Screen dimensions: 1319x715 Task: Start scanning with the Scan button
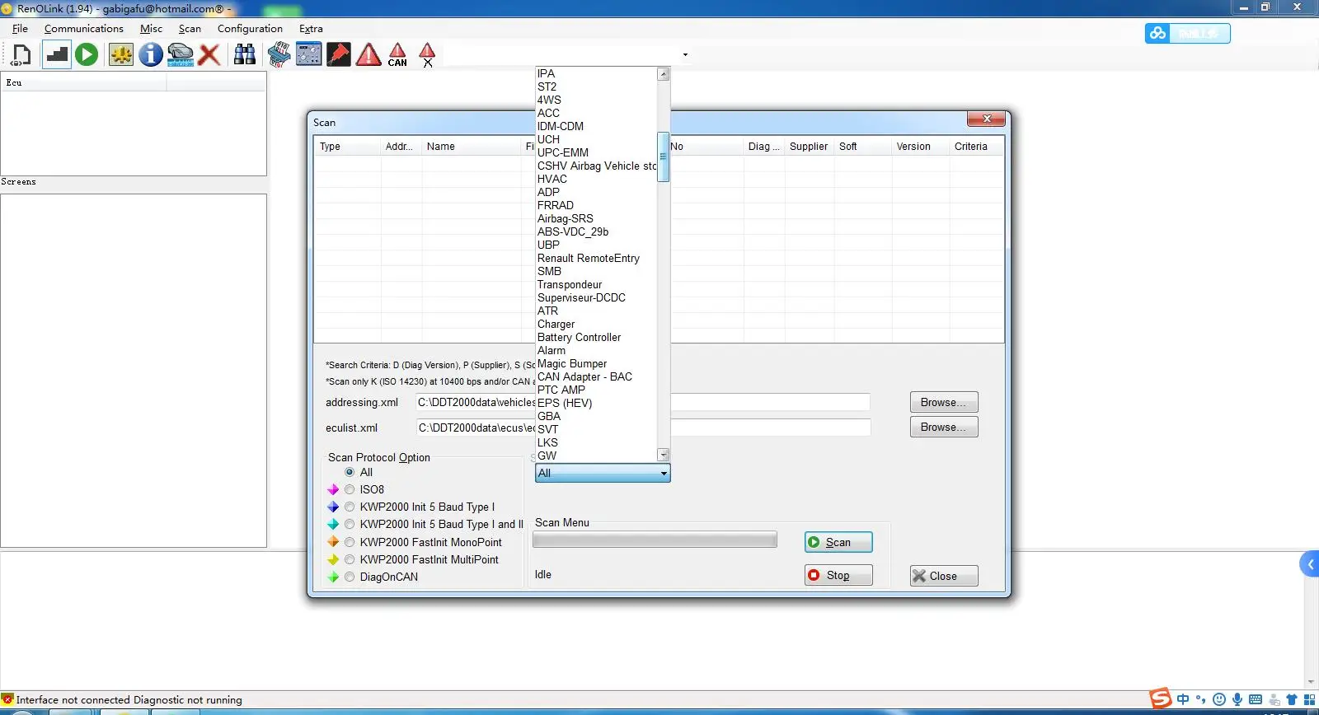point(838,542)
